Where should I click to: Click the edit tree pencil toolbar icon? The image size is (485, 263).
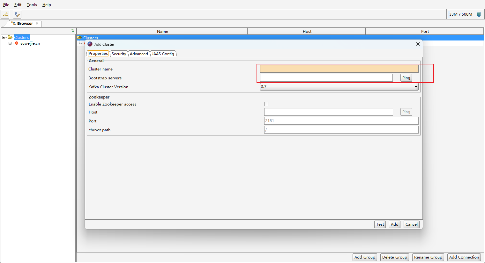[x=17, y=14]
